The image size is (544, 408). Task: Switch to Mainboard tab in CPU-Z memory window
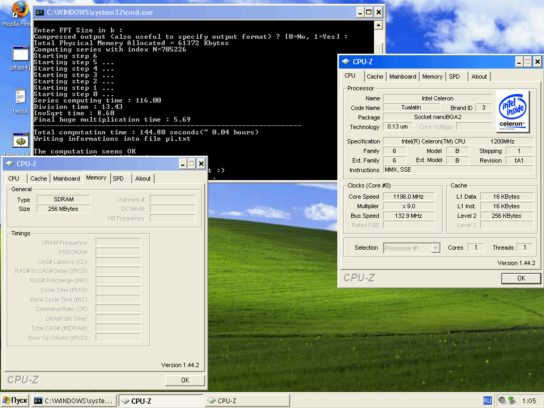point(66,178)
